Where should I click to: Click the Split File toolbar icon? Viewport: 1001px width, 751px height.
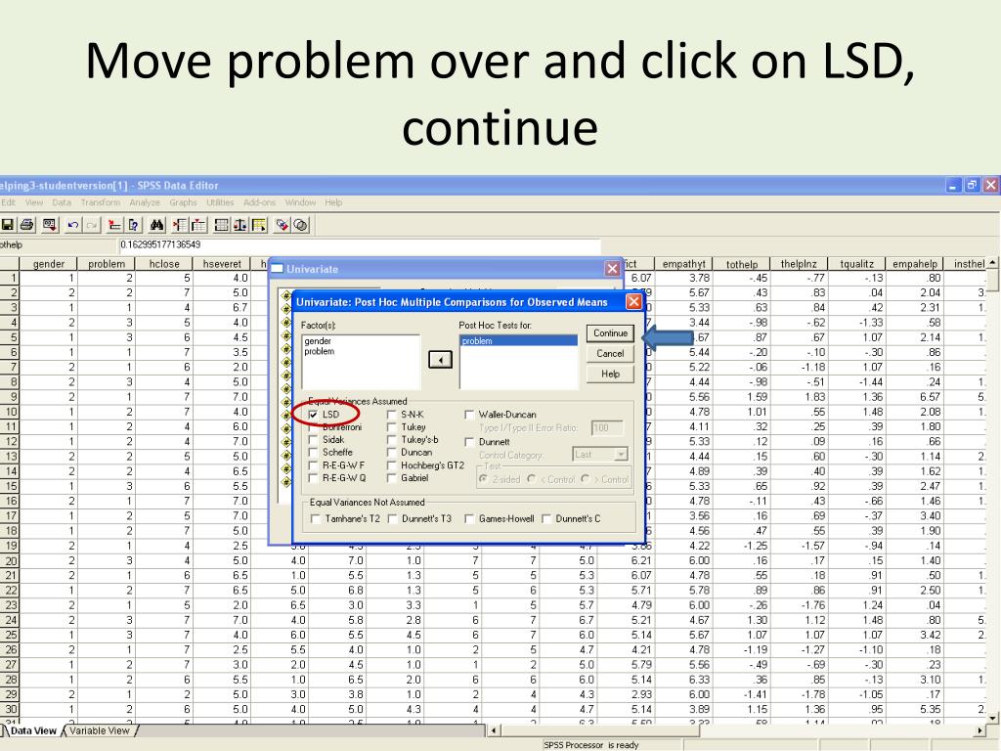222,225
